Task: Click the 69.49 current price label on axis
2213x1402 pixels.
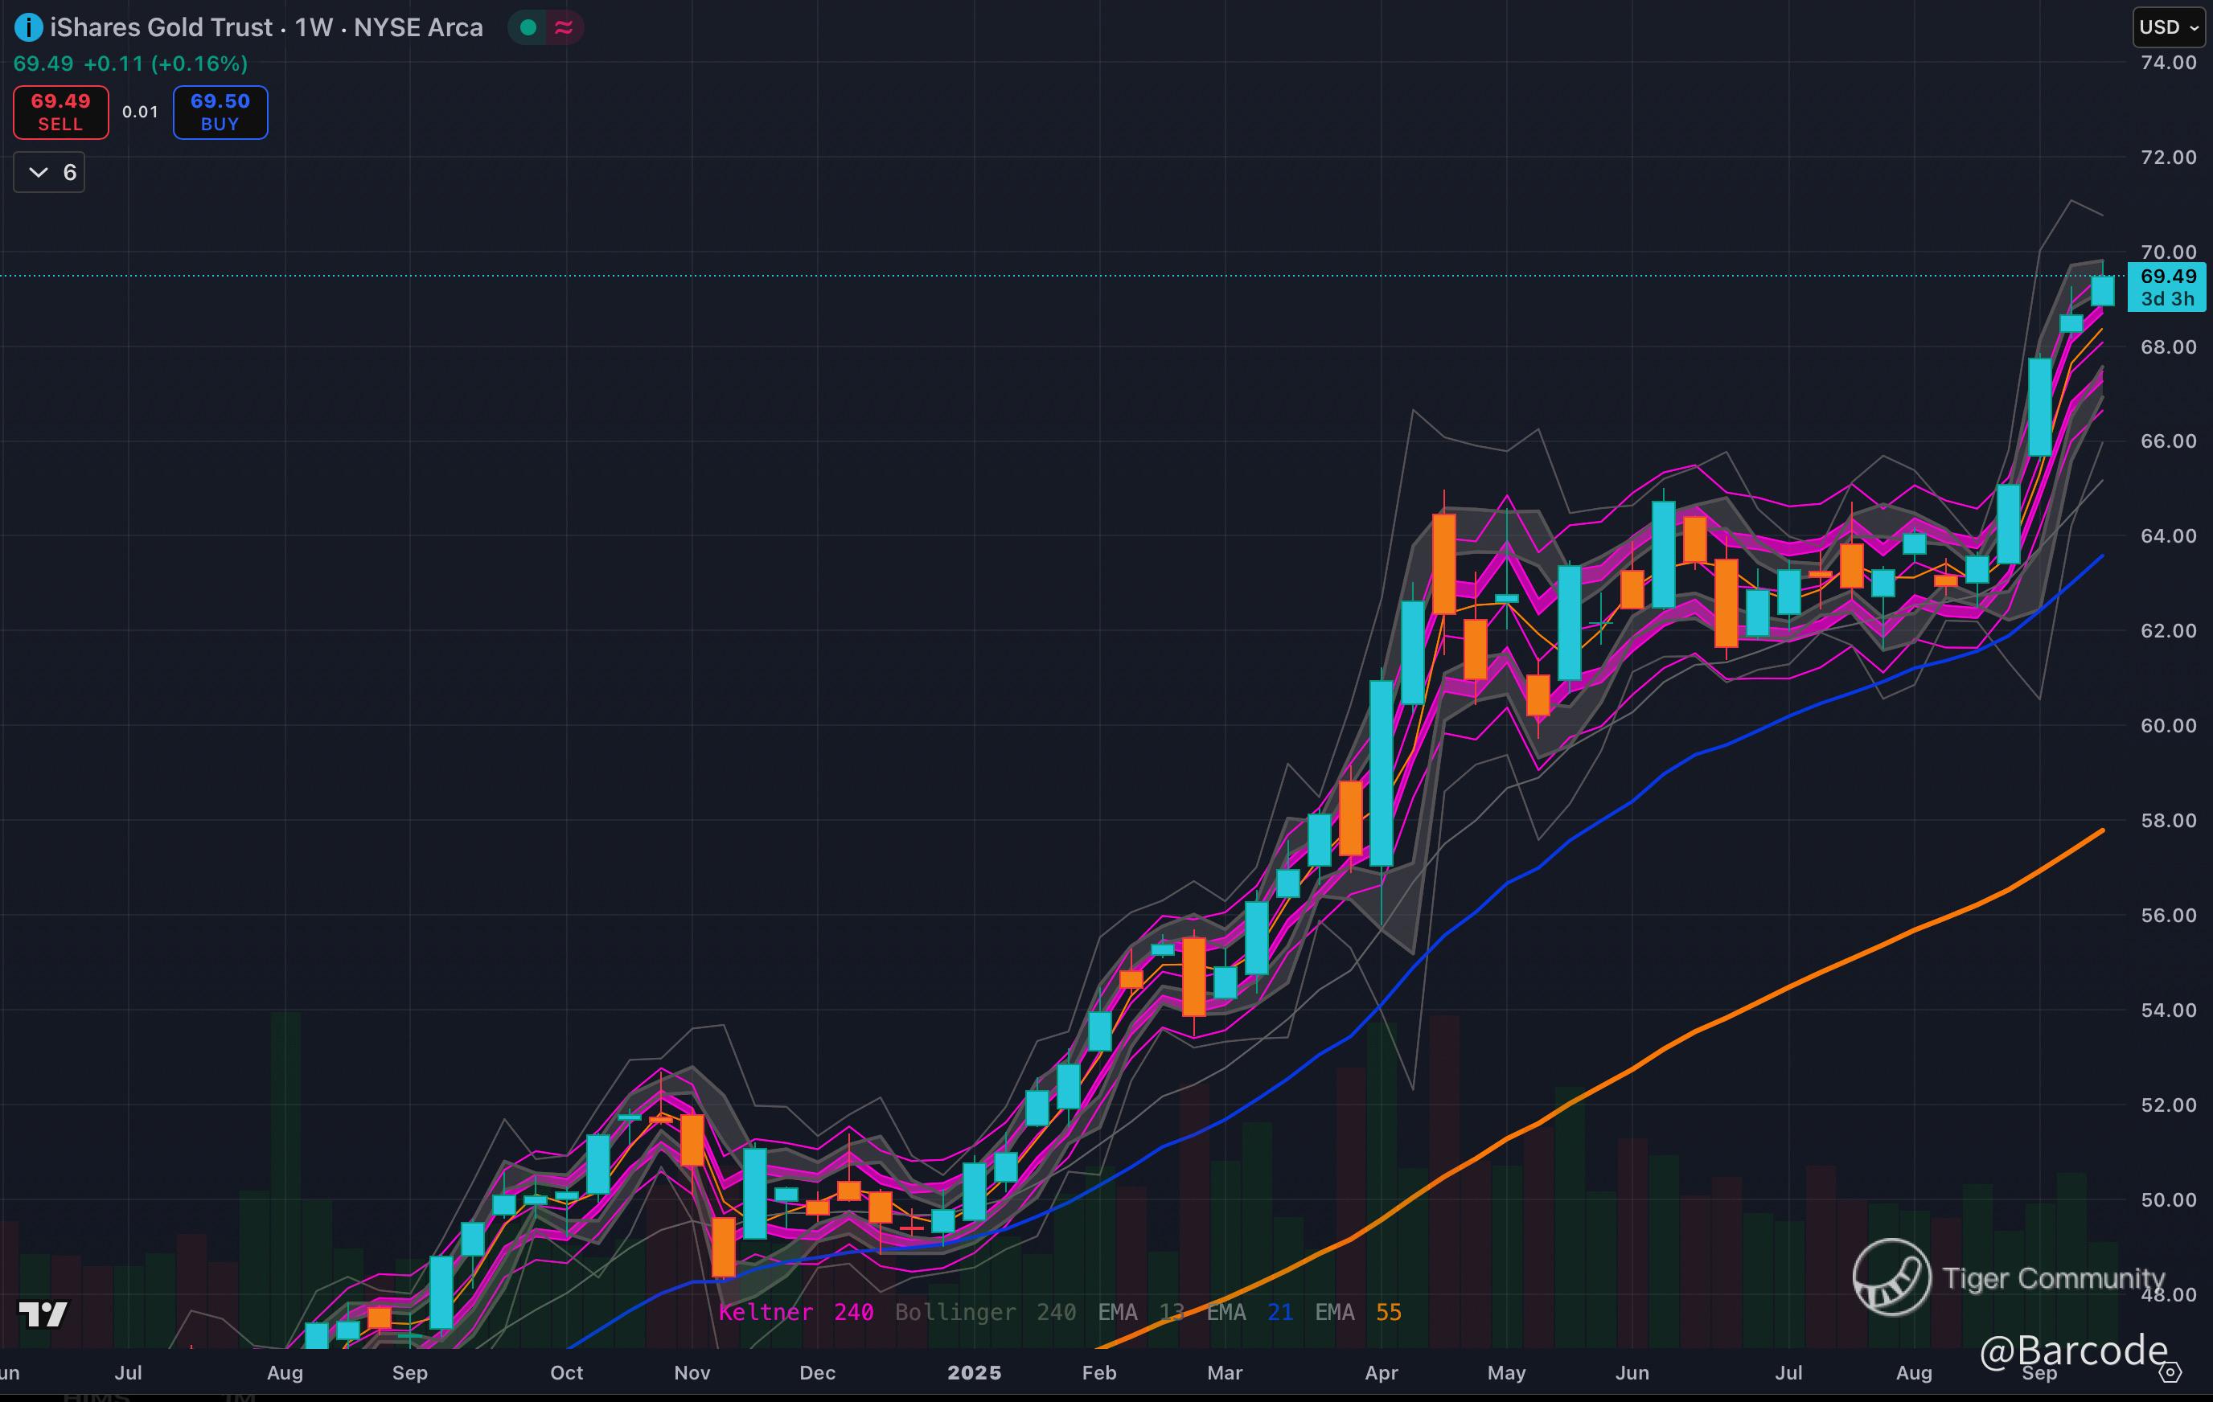Action: (2167, 276)
